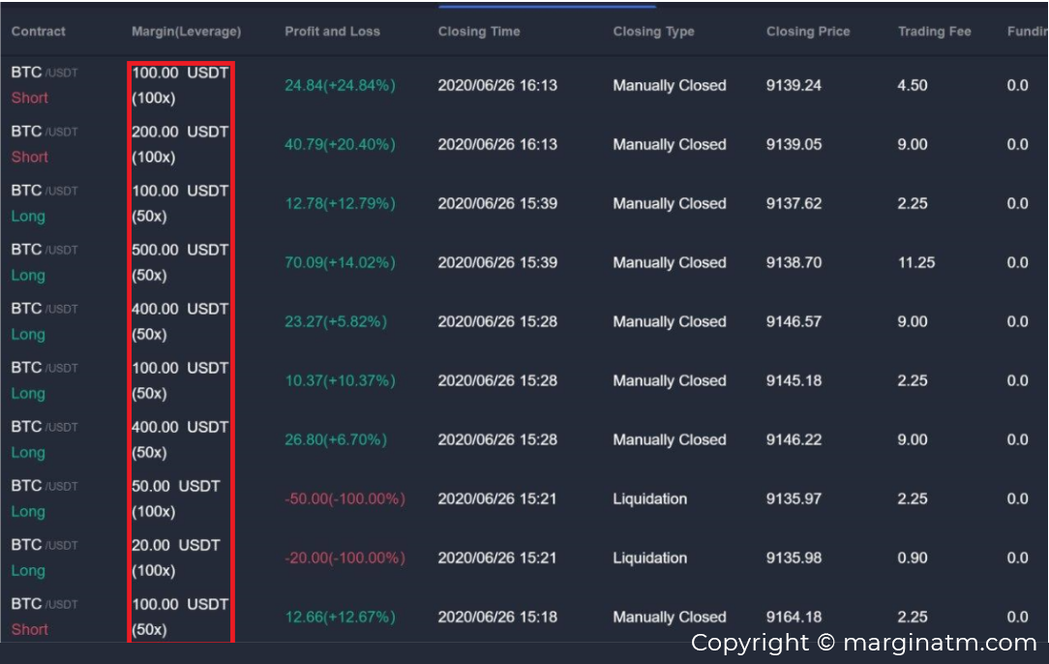Click the closing time 2020/06/26 15:18
1049x664 pixels.
pos(497,617)
